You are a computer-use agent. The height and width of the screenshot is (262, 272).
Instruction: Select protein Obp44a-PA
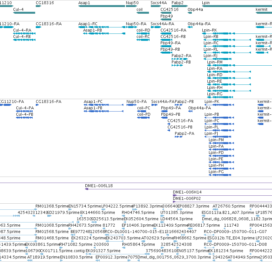click(190, 111)
